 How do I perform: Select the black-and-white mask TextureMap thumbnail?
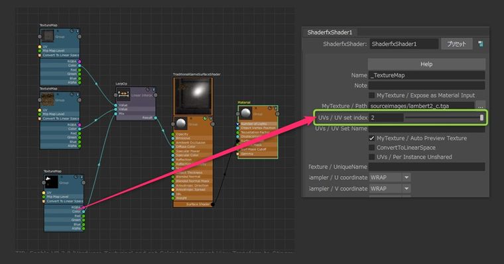tap(52, 181)
